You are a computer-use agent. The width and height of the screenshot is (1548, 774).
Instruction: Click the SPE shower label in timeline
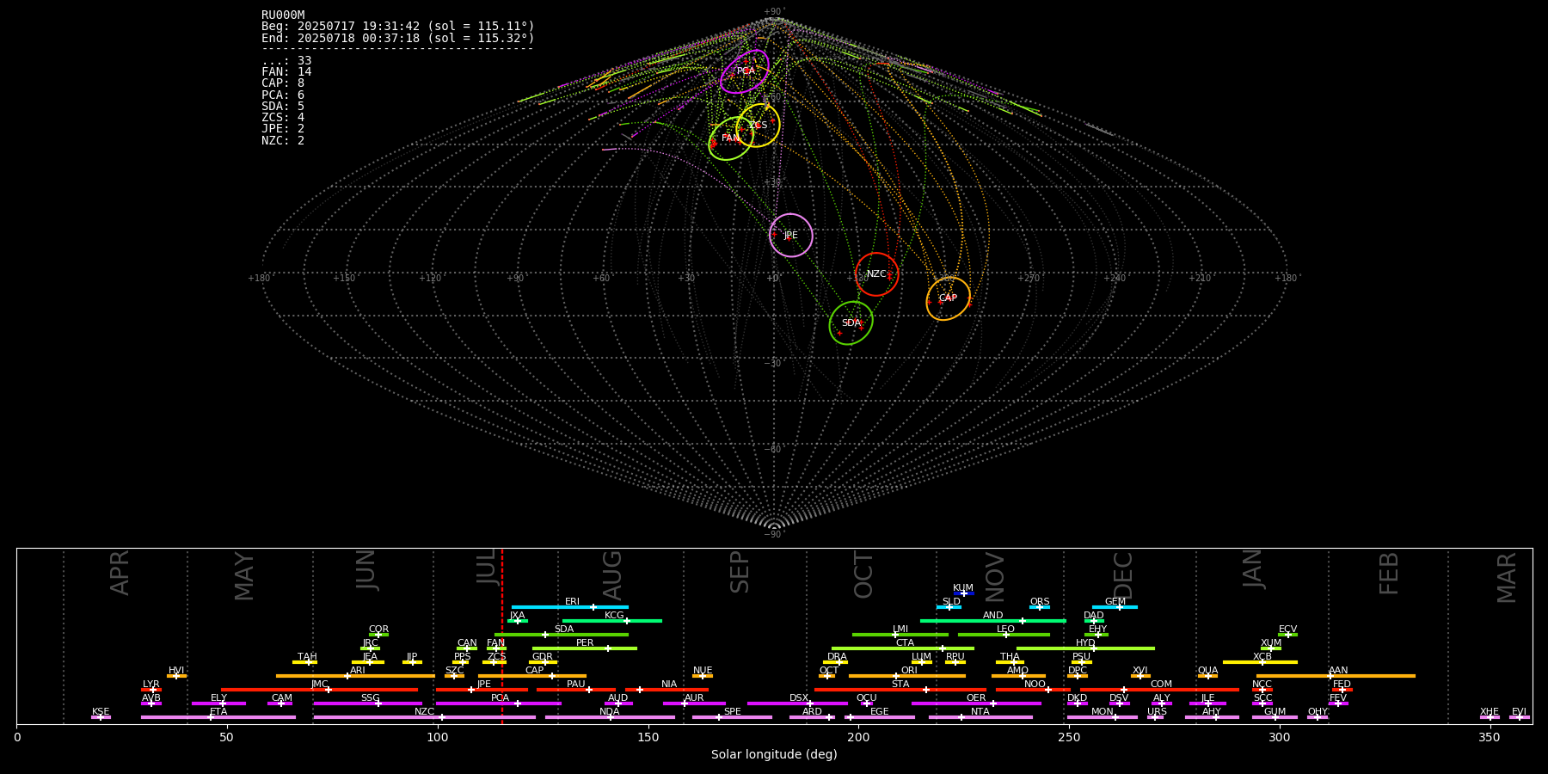pyautogui.click(x=732, y=712)
